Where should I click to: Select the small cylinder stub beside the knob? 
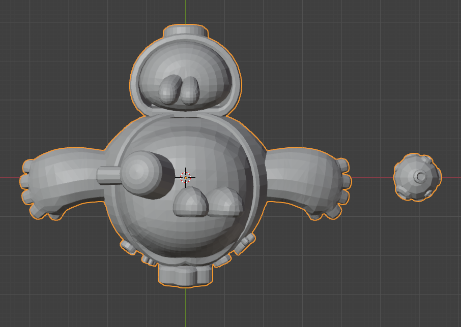(107, 175)
